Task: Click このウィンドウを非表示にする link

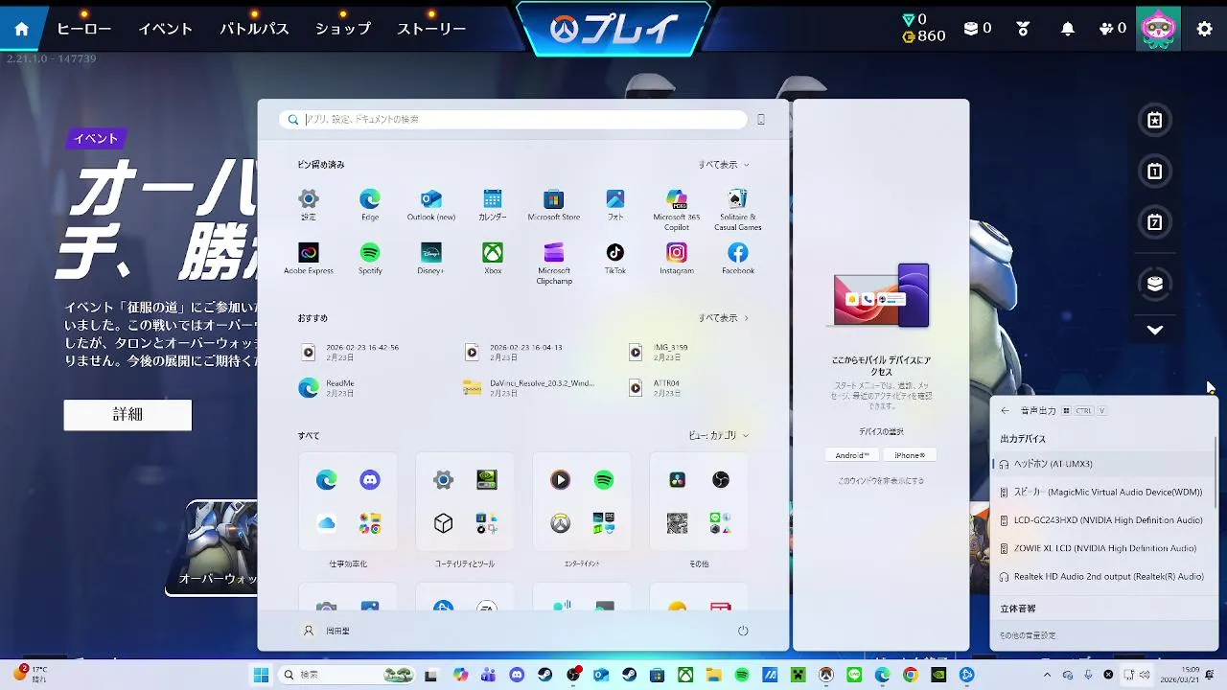Action: 881,481
